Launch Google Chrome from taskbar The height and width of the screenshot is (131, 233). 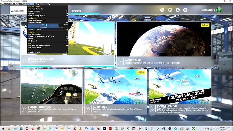click(38, 129)
